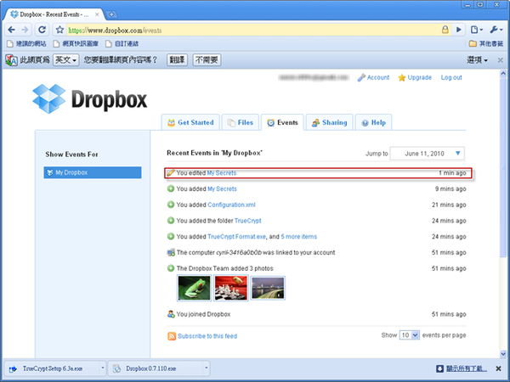
Task: Switch to the Files tab
Action: (240, 122)
